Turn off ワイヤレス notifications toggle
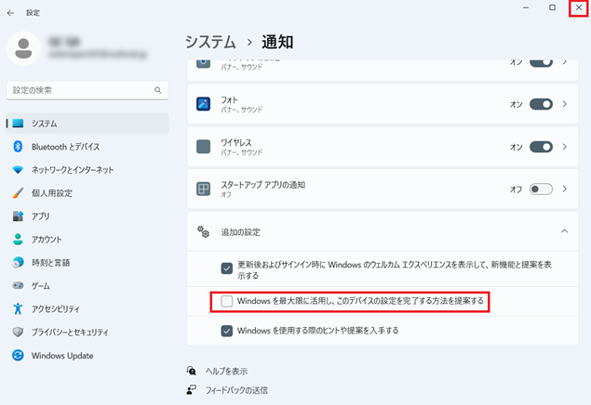 point(541,147)
